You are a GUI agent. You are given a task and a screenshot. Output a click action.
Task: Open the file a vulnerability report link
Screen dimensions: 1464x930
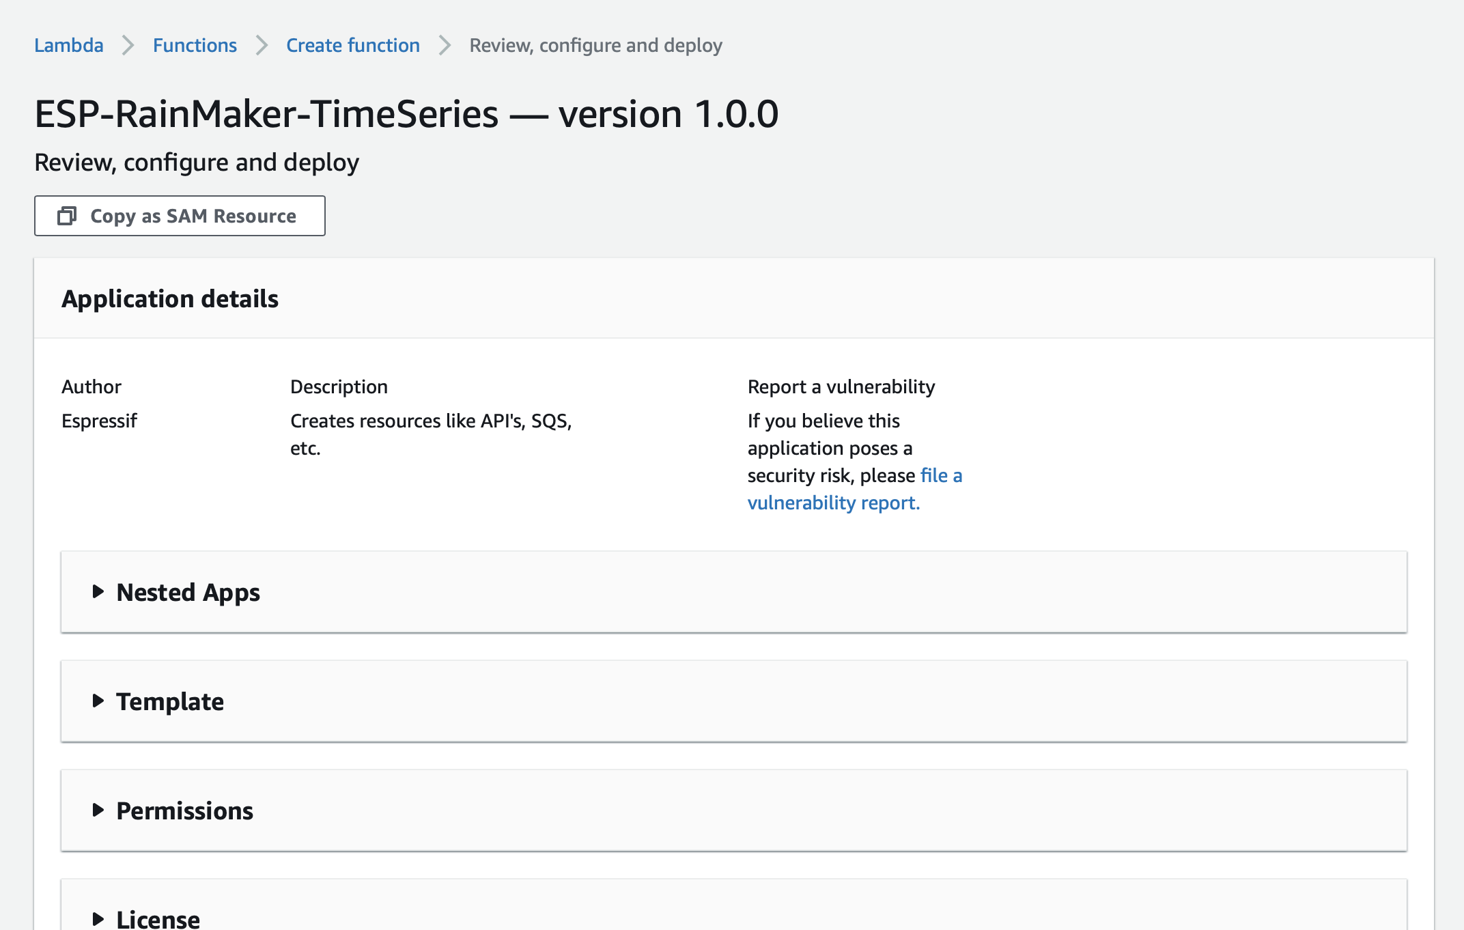click(855, 489)
